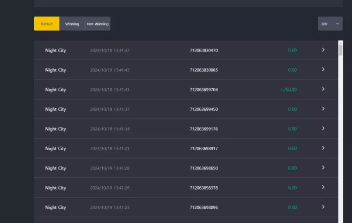Open the 300 page-size dropdown
Image resolution: width=352 pixels, height=223 pixels.
pos(330,24)
